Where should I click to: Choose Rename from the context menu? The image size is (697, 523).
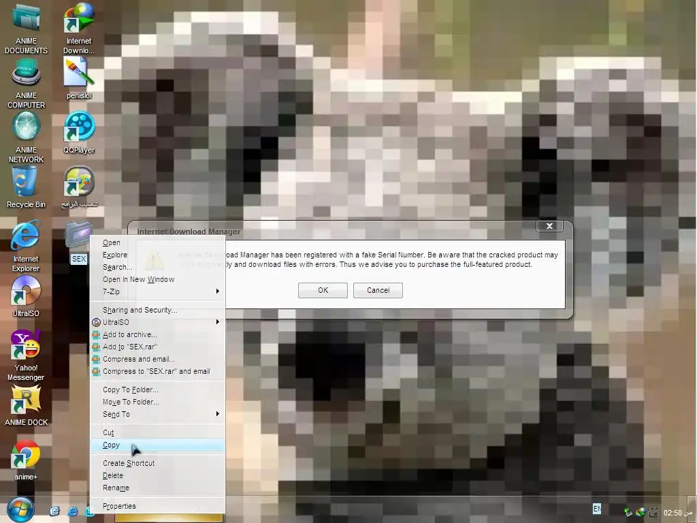[x=157, y=488]
